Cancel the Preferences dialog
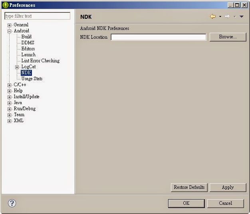 [226, 203]
